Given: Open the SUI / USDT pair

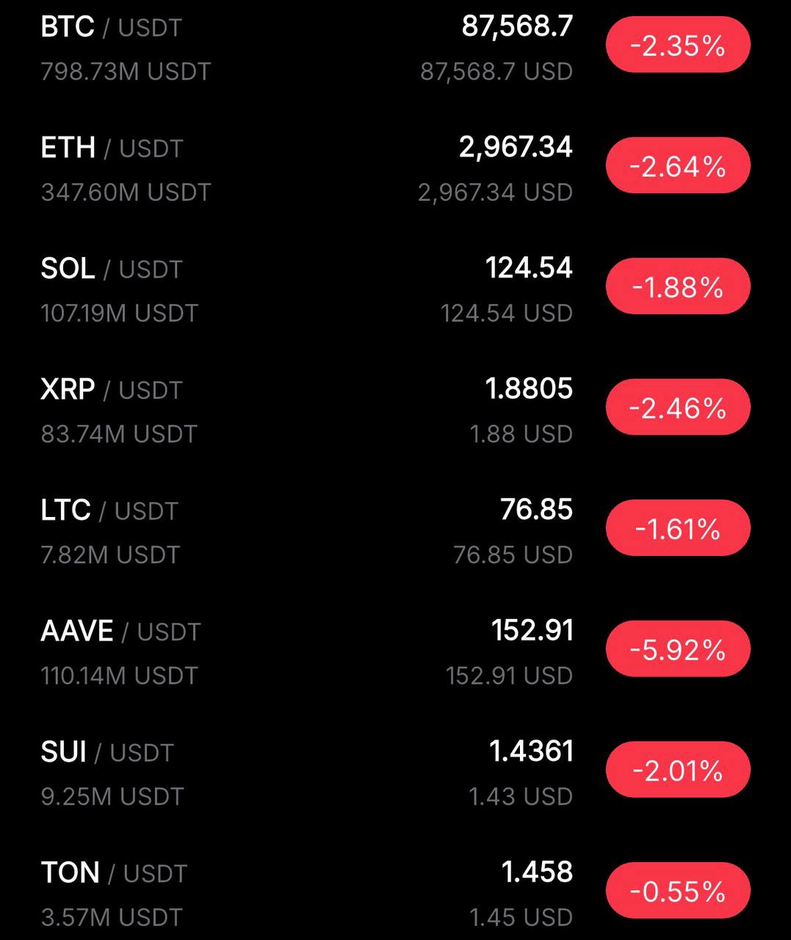Looking at the screenshot, I should click(107, 752).
